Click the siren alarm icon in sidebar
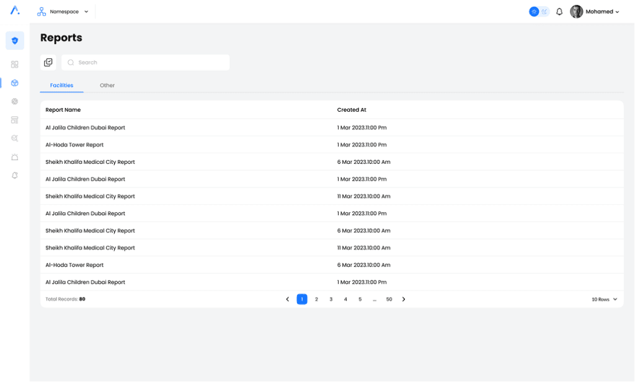 pyautogui.click(x=15, y=157)
